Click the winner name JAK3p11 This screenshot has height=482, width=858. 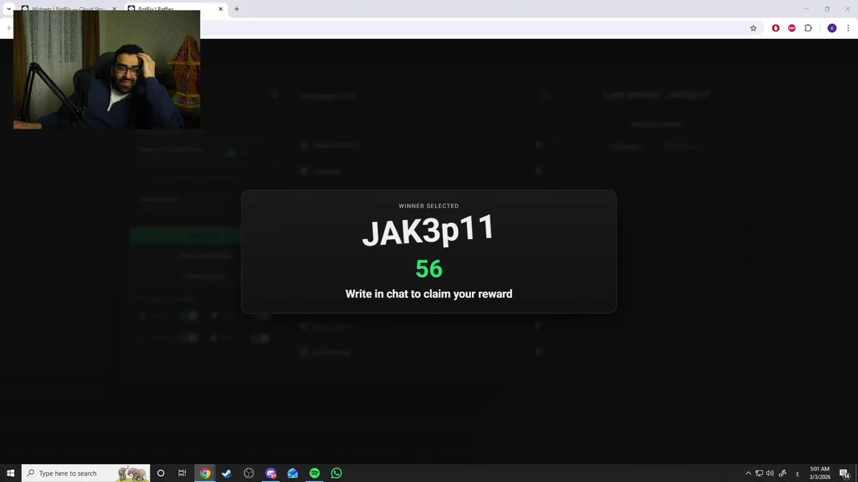pyautogui.click(x=428, y=230)
